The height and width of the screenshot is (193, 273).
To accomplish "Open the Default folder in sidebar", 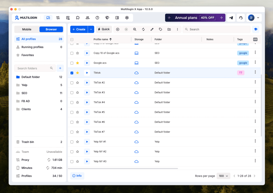I will click(x=39, y=77).
